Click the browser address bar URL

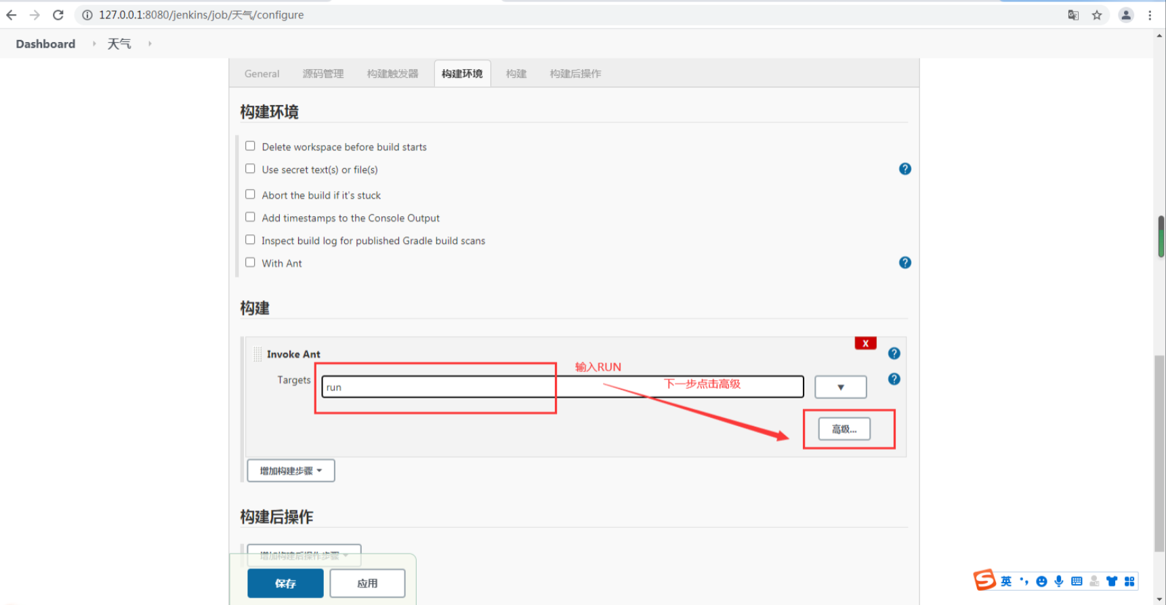[x=201, y=15]
